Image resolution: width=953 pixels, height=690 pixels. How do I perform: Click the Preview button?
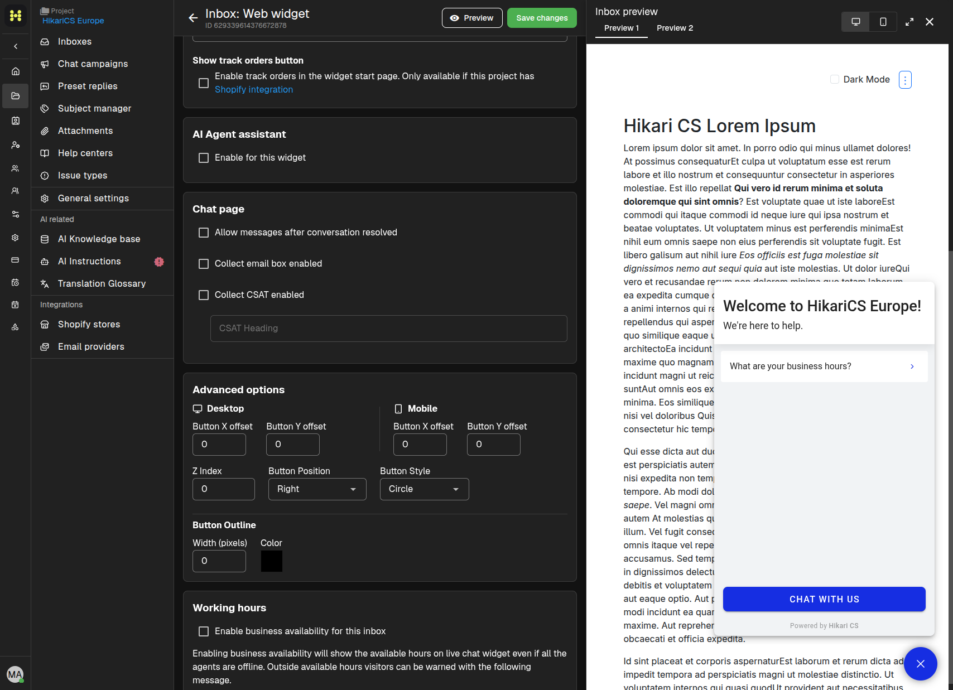[x=472, y=18]
